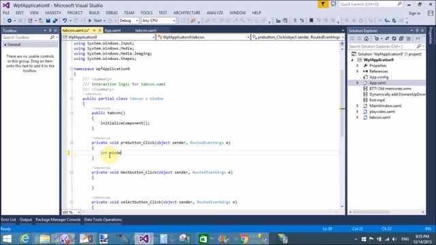Click the New Project toolbar icon
Viewport: 436px width, 245px height.
pyautogui.click(x=30, y=20)
